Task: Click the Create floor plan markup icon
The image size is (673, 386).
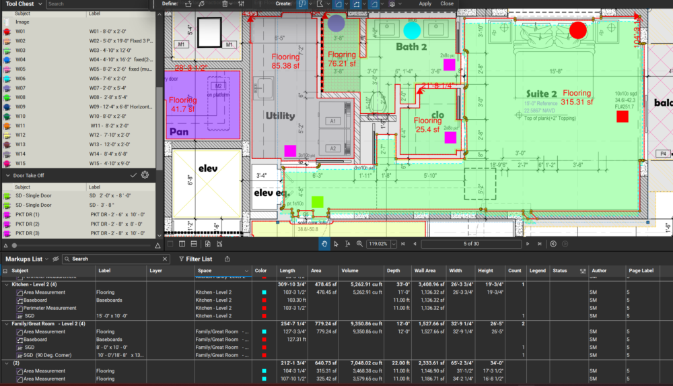Action: pyautogui.click(x=302, y=4)
